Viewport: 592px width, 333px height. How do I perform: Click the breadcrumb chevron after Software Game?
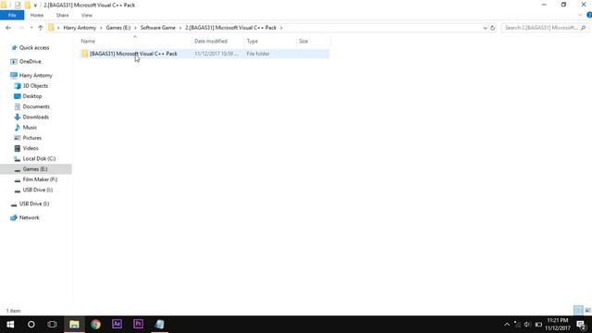point(180,28)
